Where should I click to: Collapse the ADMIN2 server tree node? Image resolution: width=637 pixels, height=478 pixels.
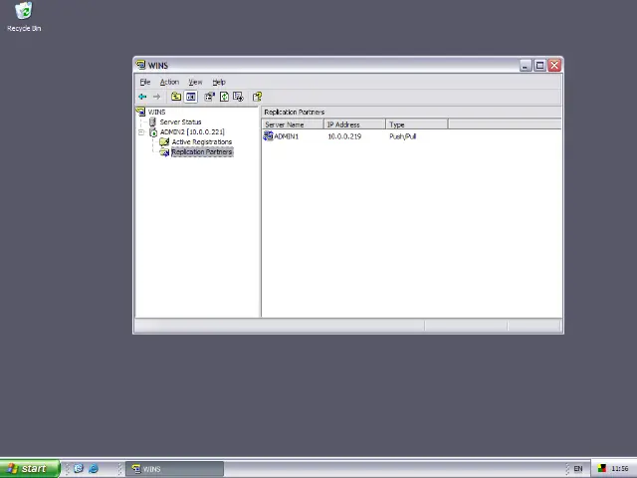click(x=141, y=132)
